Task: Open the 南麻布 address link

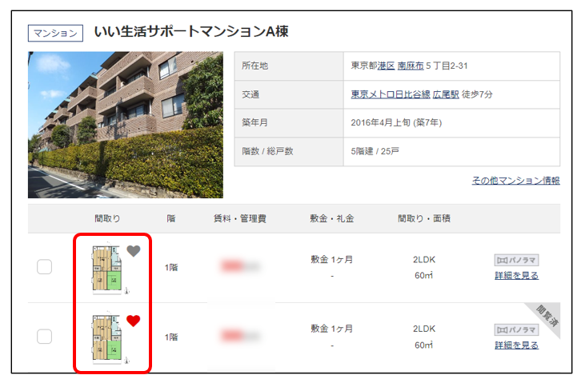Action: 411,66
